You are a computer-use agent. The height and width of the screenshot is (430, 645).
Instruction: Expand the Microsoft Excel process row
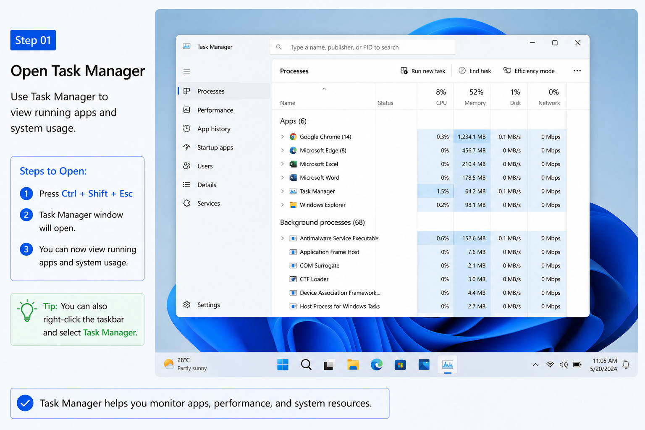[282, 164]
